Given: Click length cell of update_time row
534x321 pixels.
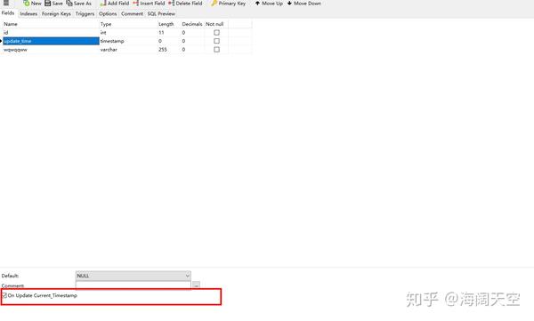Looking at the screenshot, I should pyautogui.click(x=168, y=41).
